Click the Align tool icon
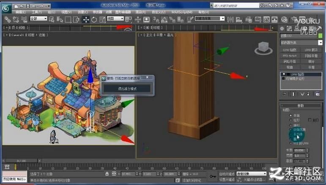This screenshot has height=185, width=326. point(239,19)
